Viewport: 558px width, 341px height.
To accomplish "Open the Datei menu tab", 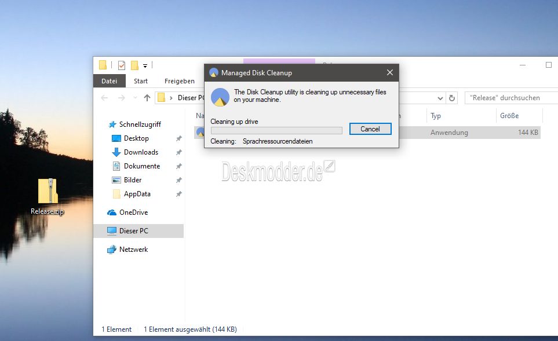I will coord(109,82).
